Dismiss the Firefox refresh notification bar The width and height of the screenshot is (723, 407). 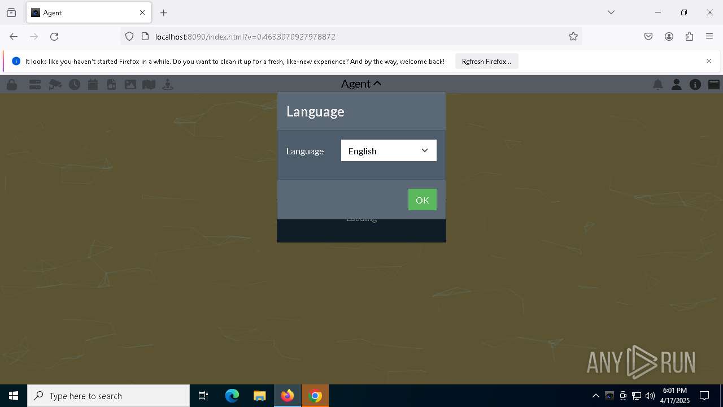tap(709, 61)
